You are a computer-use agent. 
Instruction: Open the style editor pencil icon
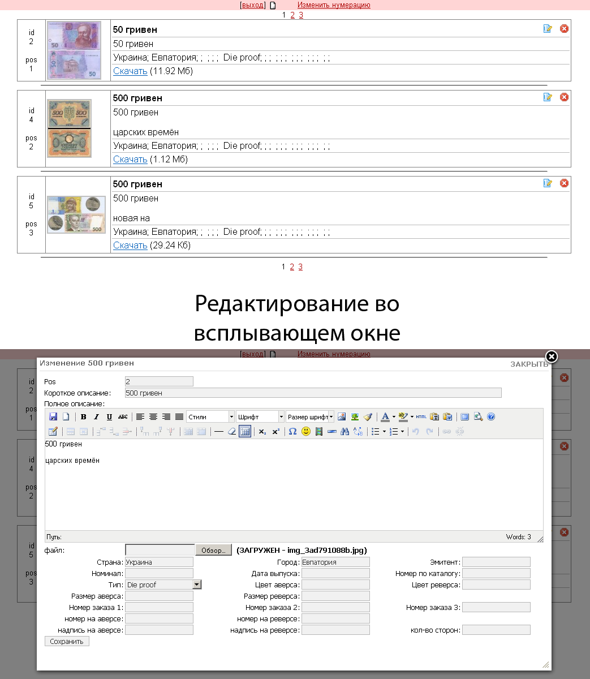(53, 432)
